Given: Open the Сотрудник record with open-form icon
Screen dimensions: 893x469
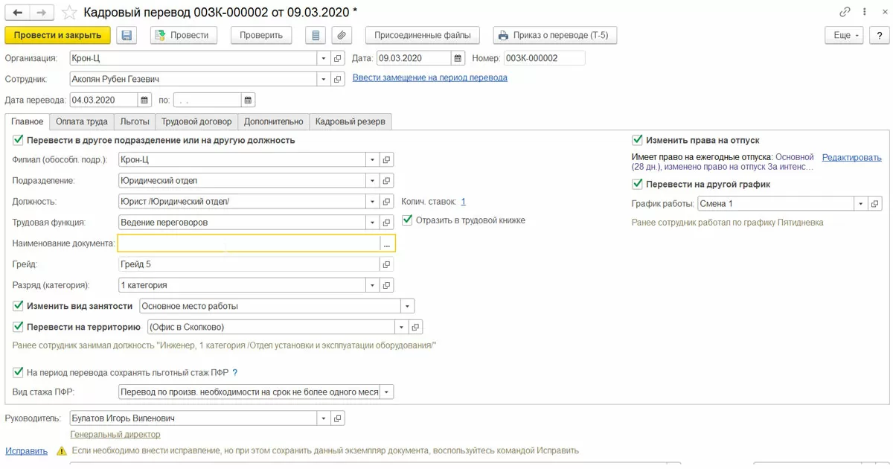Looking at the screenshot, I should (x=339, y=79).
